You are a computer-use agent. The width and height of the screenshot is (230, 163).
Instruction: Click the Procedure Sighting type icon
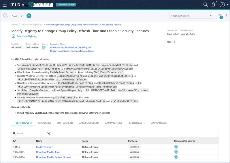[13, 36]
